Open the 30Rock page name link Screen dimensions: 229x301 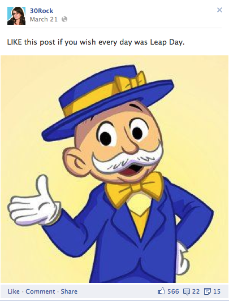(41, 11)
